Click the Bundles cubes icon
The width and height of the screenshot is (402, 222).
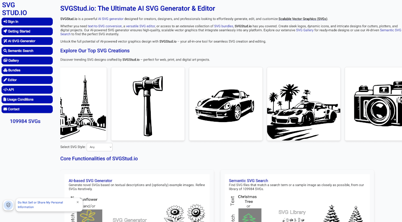5,70
